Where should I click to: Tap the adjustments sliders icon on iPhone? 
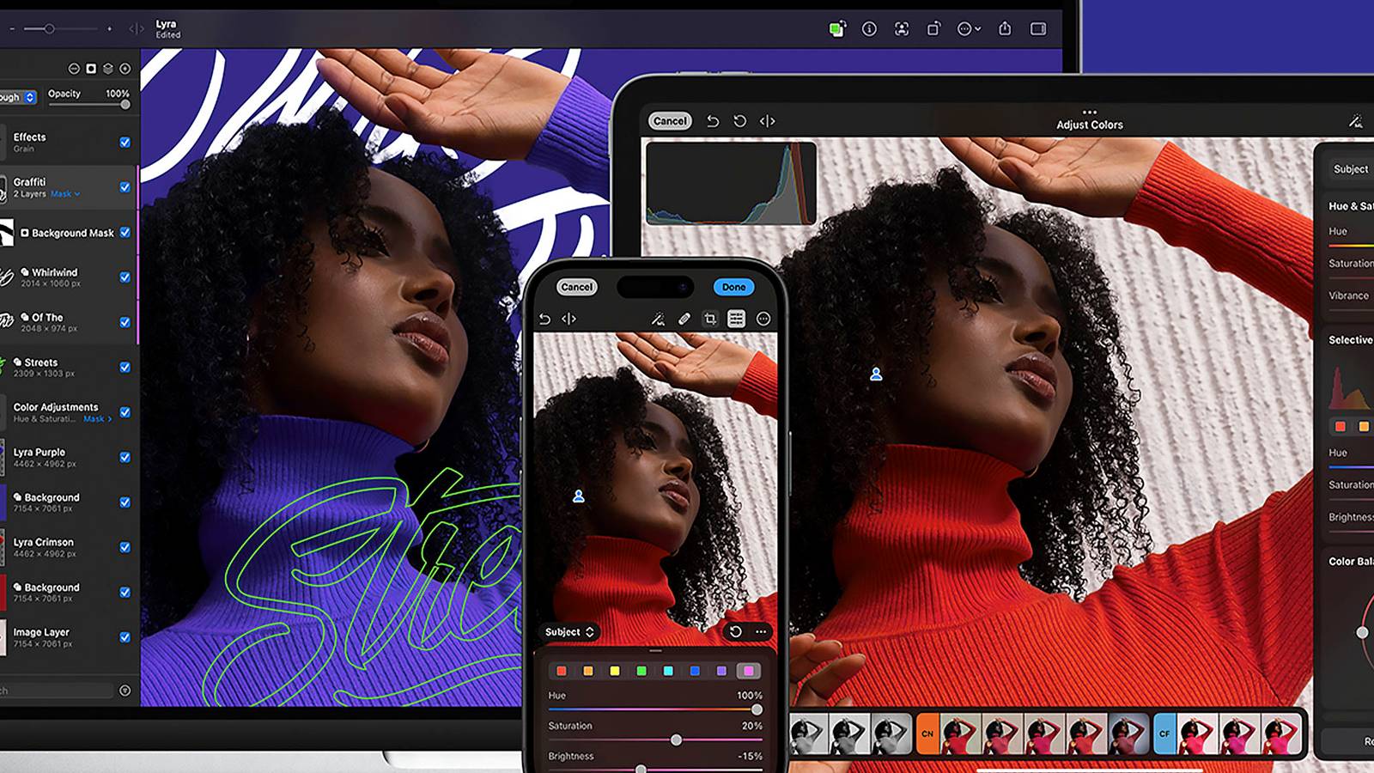736,319
